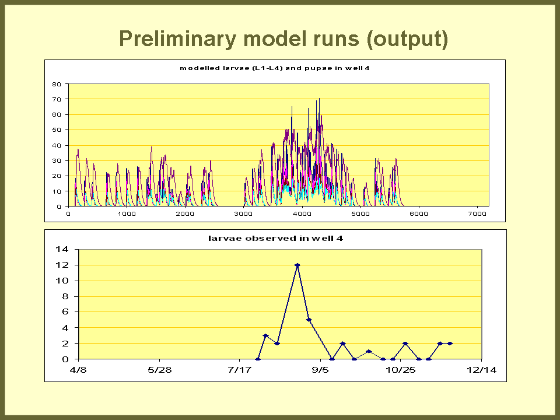
Task: Click the 4000 label on upper chart x-axis
Action: (302, 213)
